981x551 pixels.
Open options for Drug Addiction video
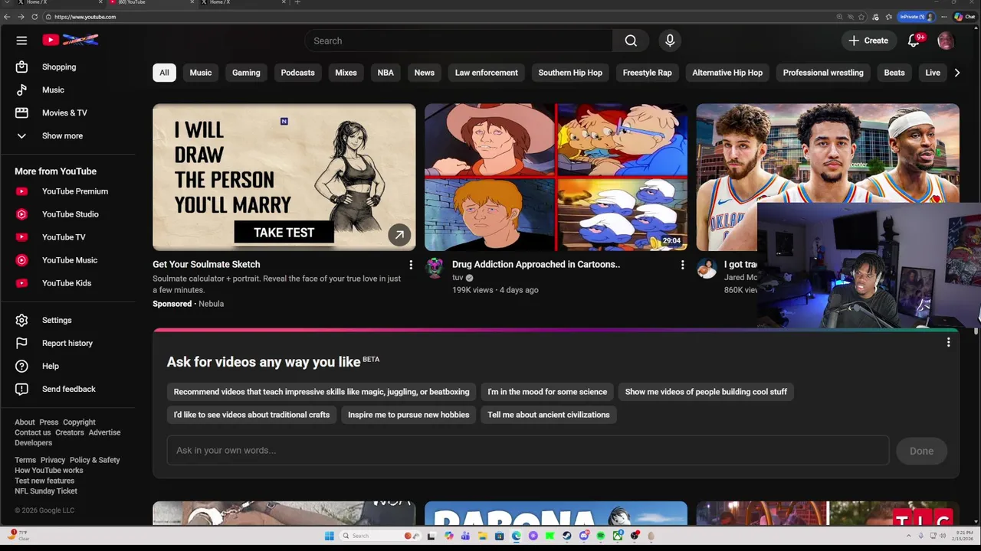pos(682,265)
